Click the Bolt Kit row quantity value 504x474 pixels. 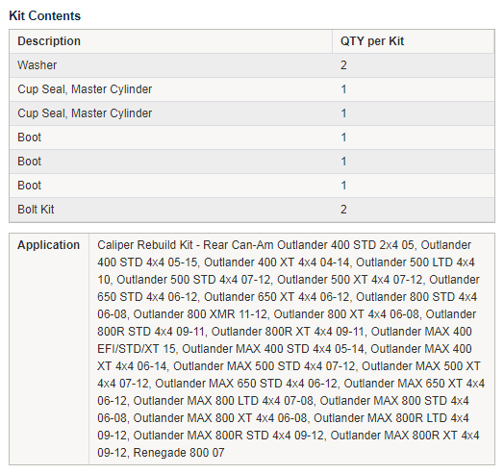(x=343, y=210)
